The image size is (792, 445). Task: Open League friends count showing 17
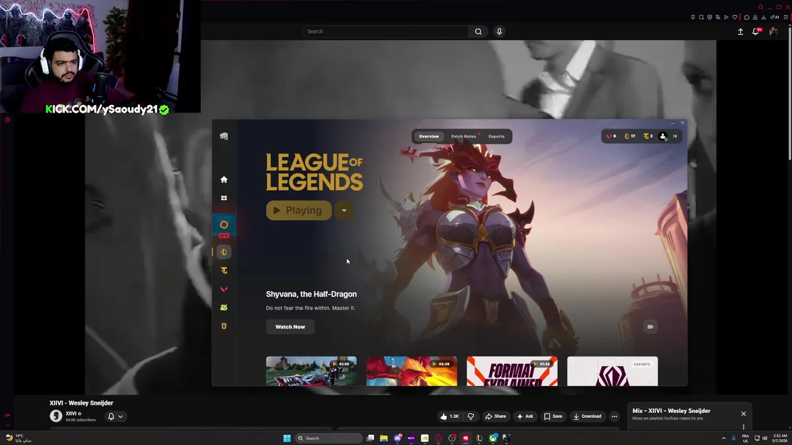click(x=629, y=136)
